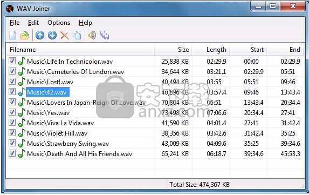This screenshot has height=195, width=309.
Task: Click note icon beside Music\42.wav
Action: [22, 92]
